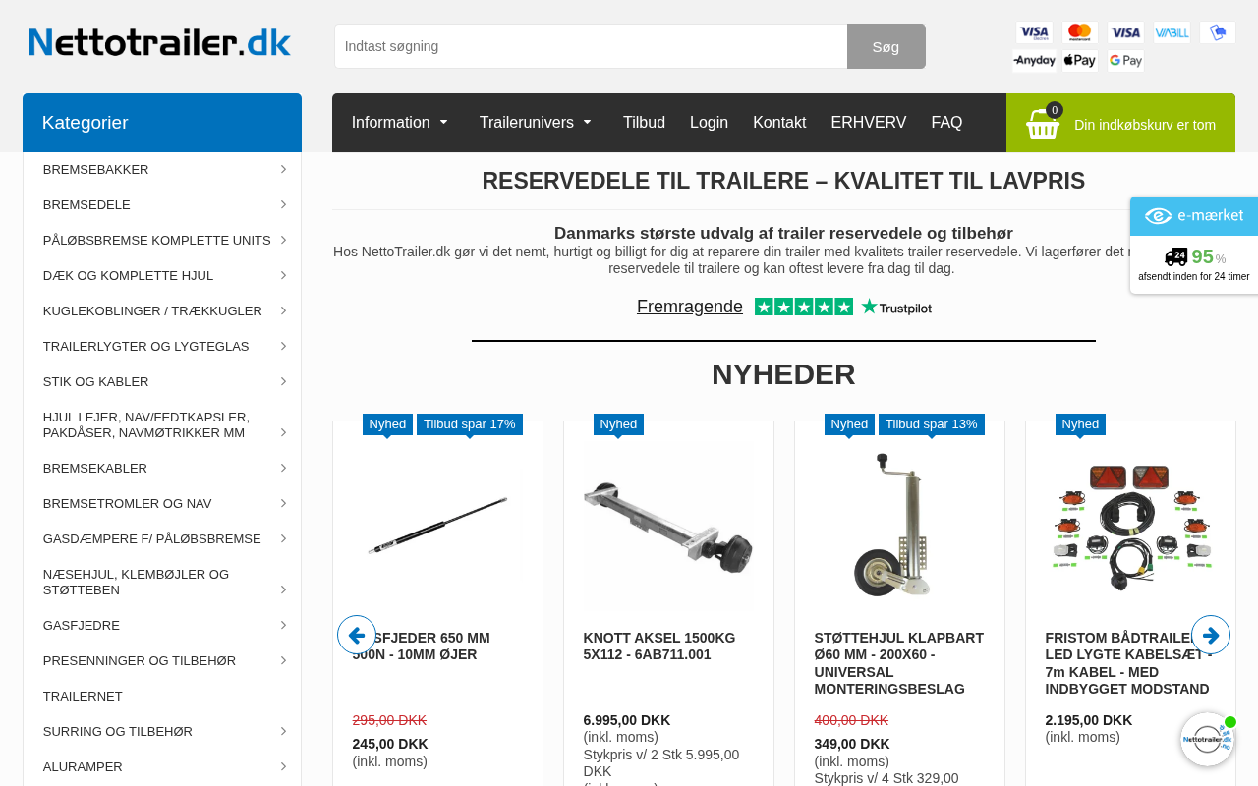
Task: Click the previous carousel arrow
Action: pyautogui.click(x=357, y=635)
